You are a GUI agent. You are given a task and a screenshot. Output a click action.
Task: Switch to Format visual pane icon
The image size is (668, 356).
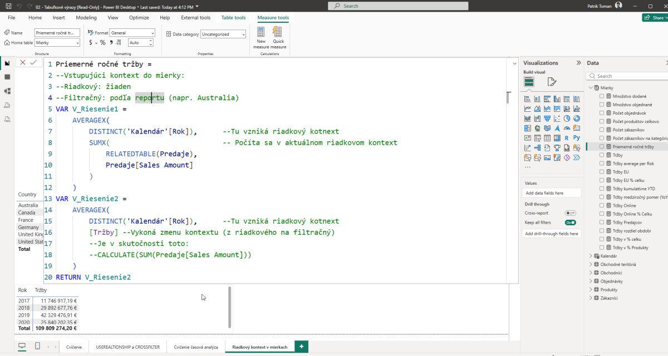[x=552, y=82]
